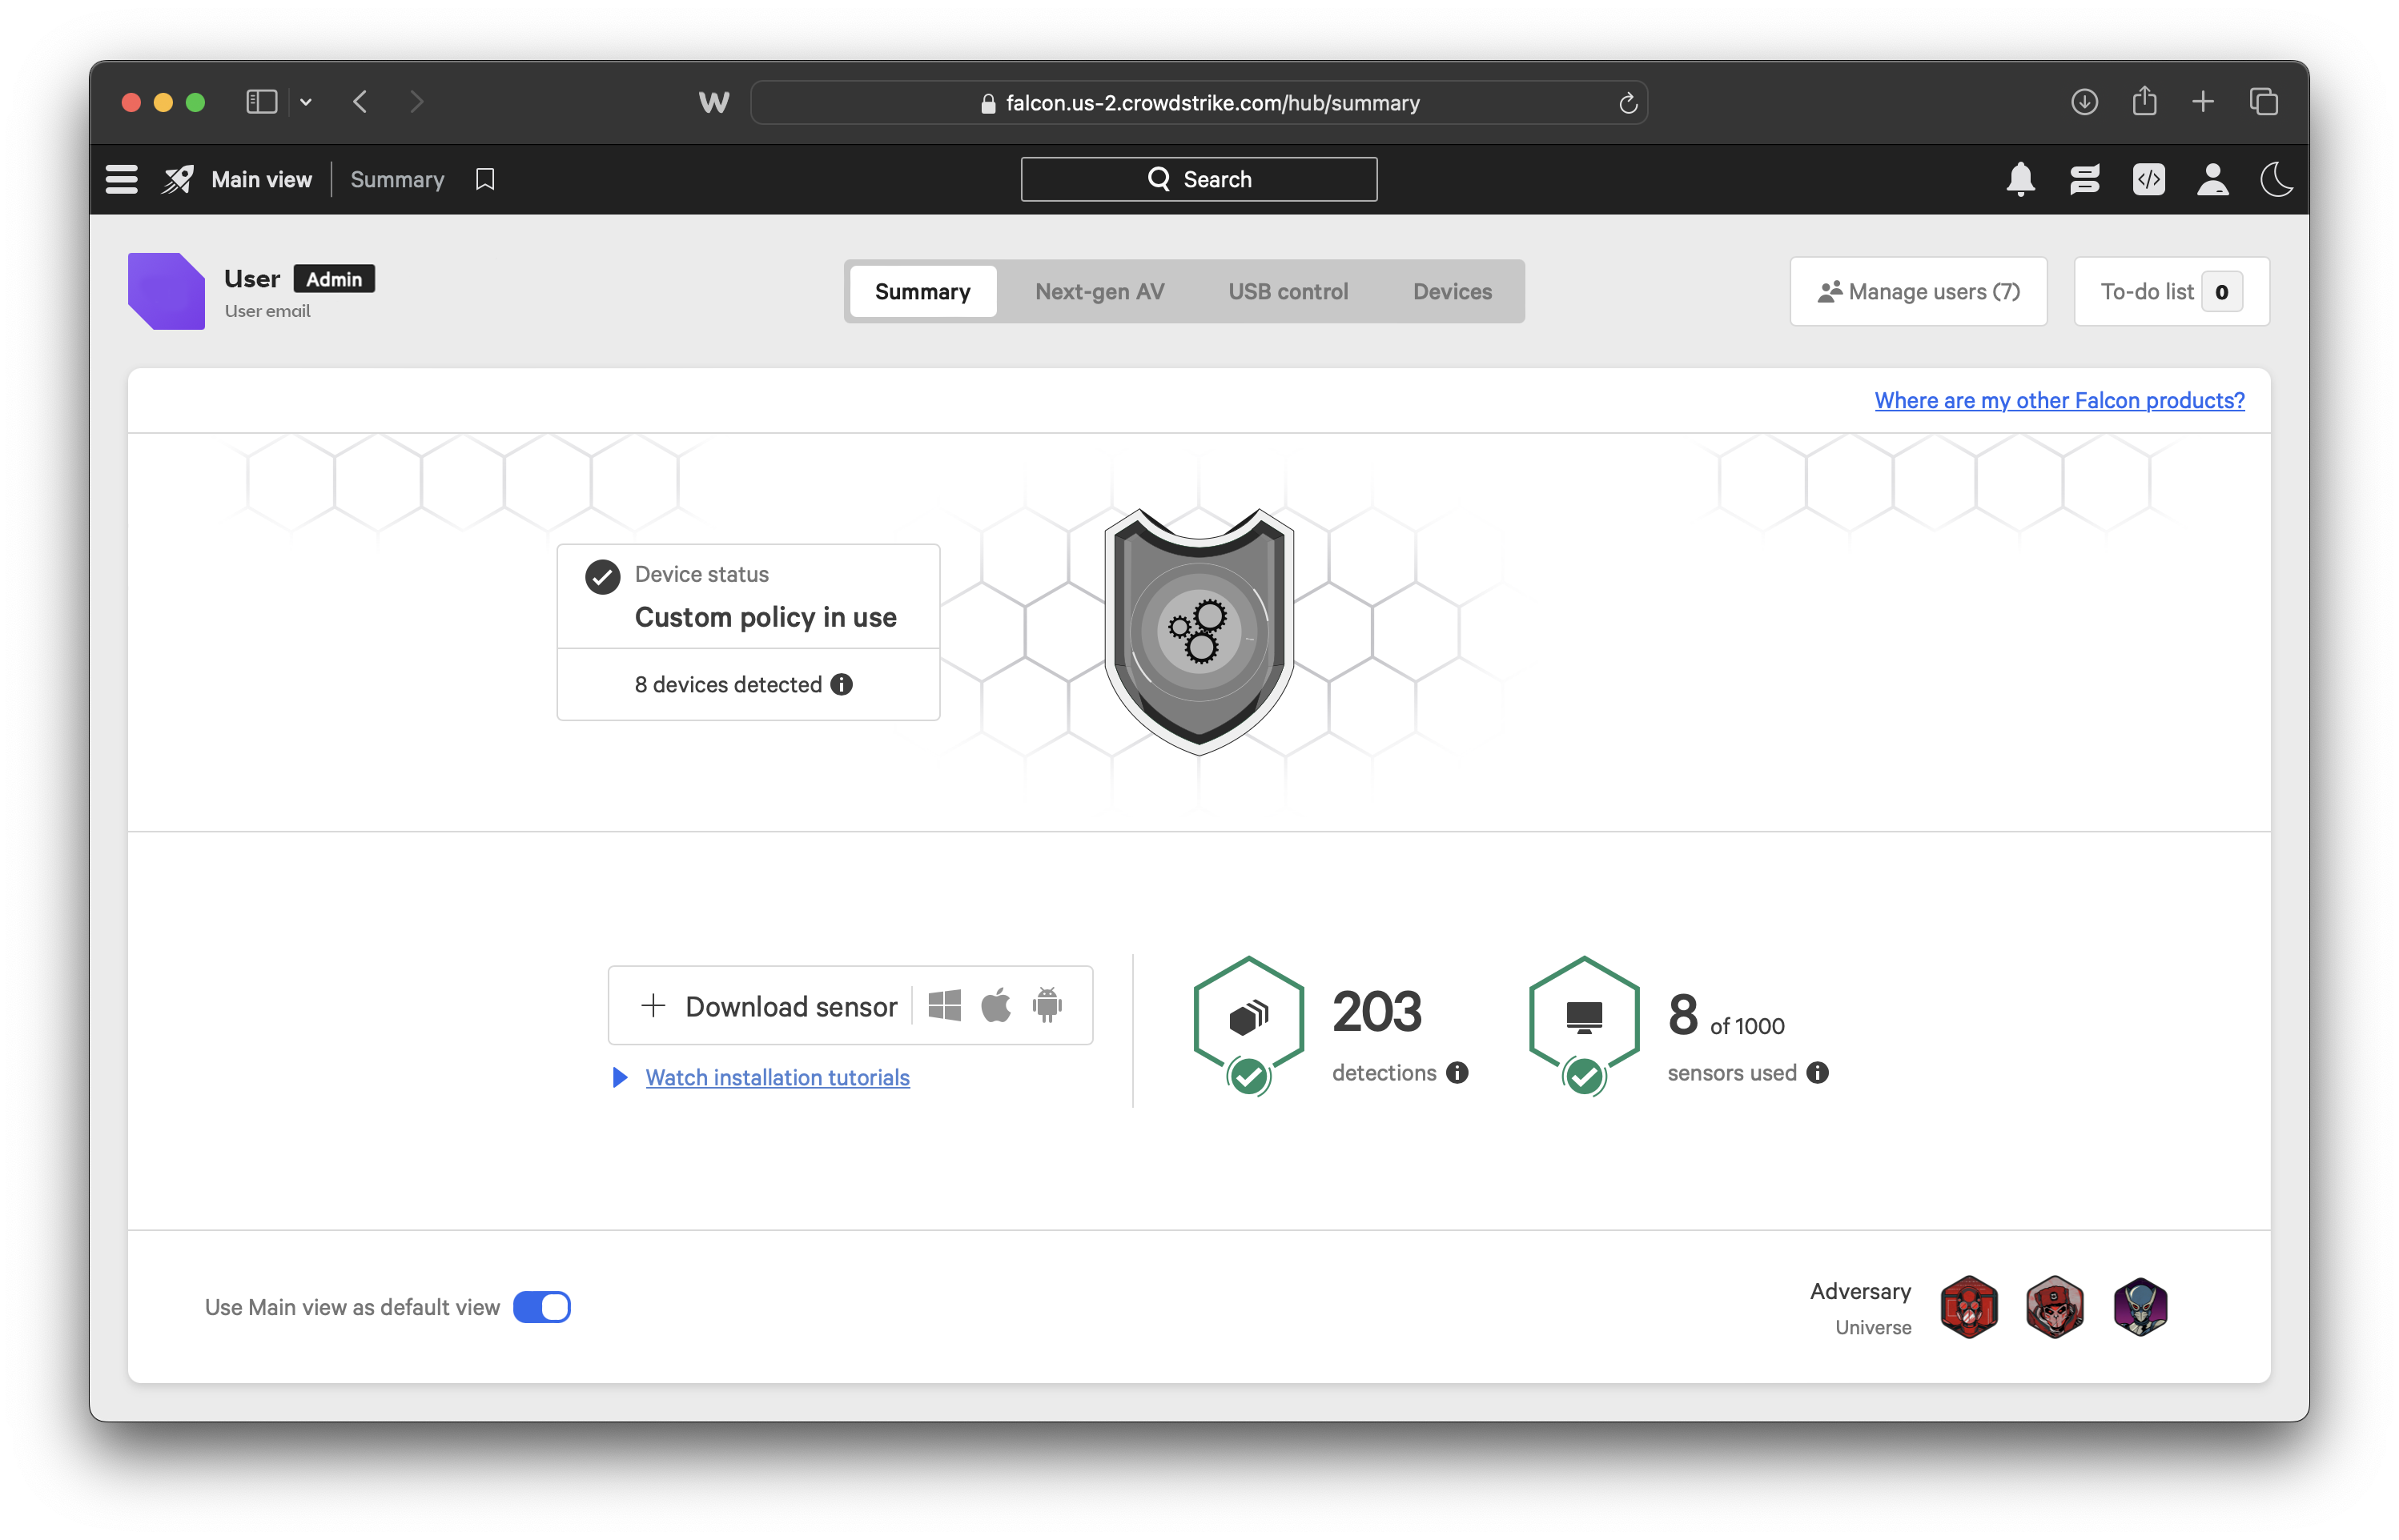Switch to the Next-gen AV tab
2399x1540 pixels.
[x=1099, y=291]
